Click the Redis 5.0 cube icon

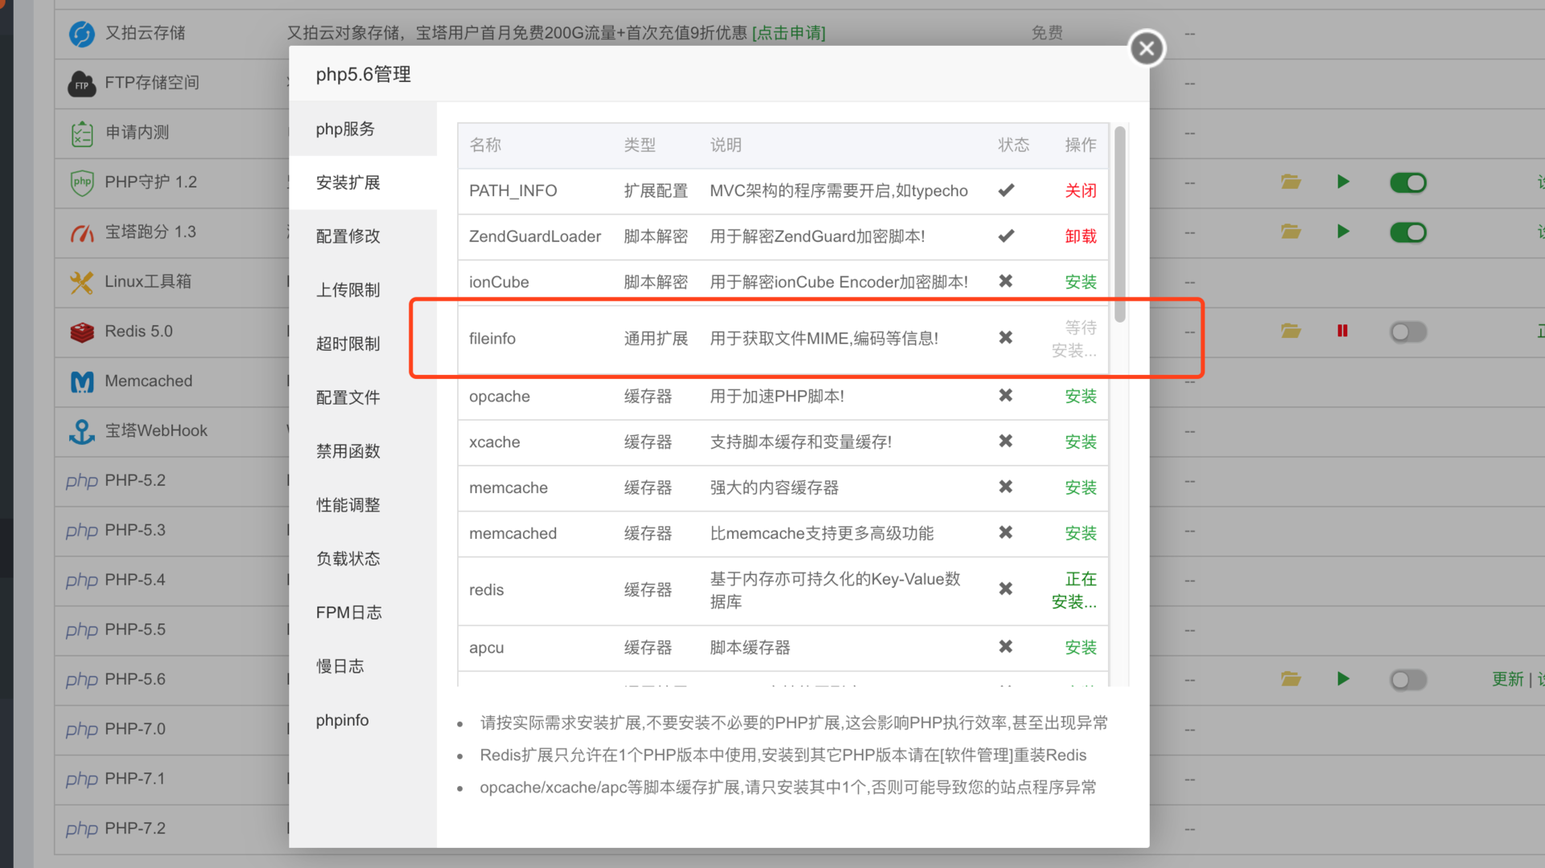coord(81,331)
